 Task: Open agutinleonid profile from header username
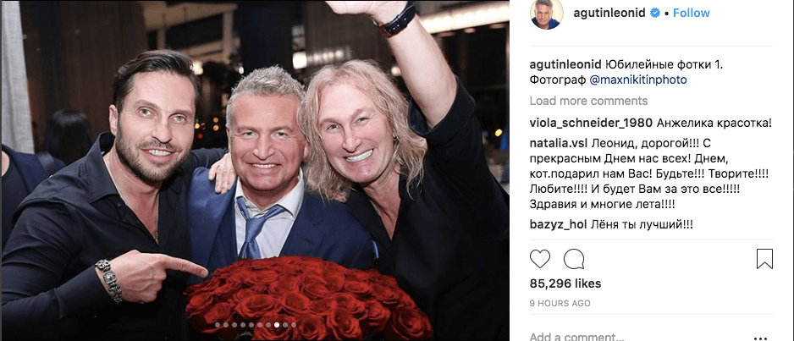tap(609, 14)
